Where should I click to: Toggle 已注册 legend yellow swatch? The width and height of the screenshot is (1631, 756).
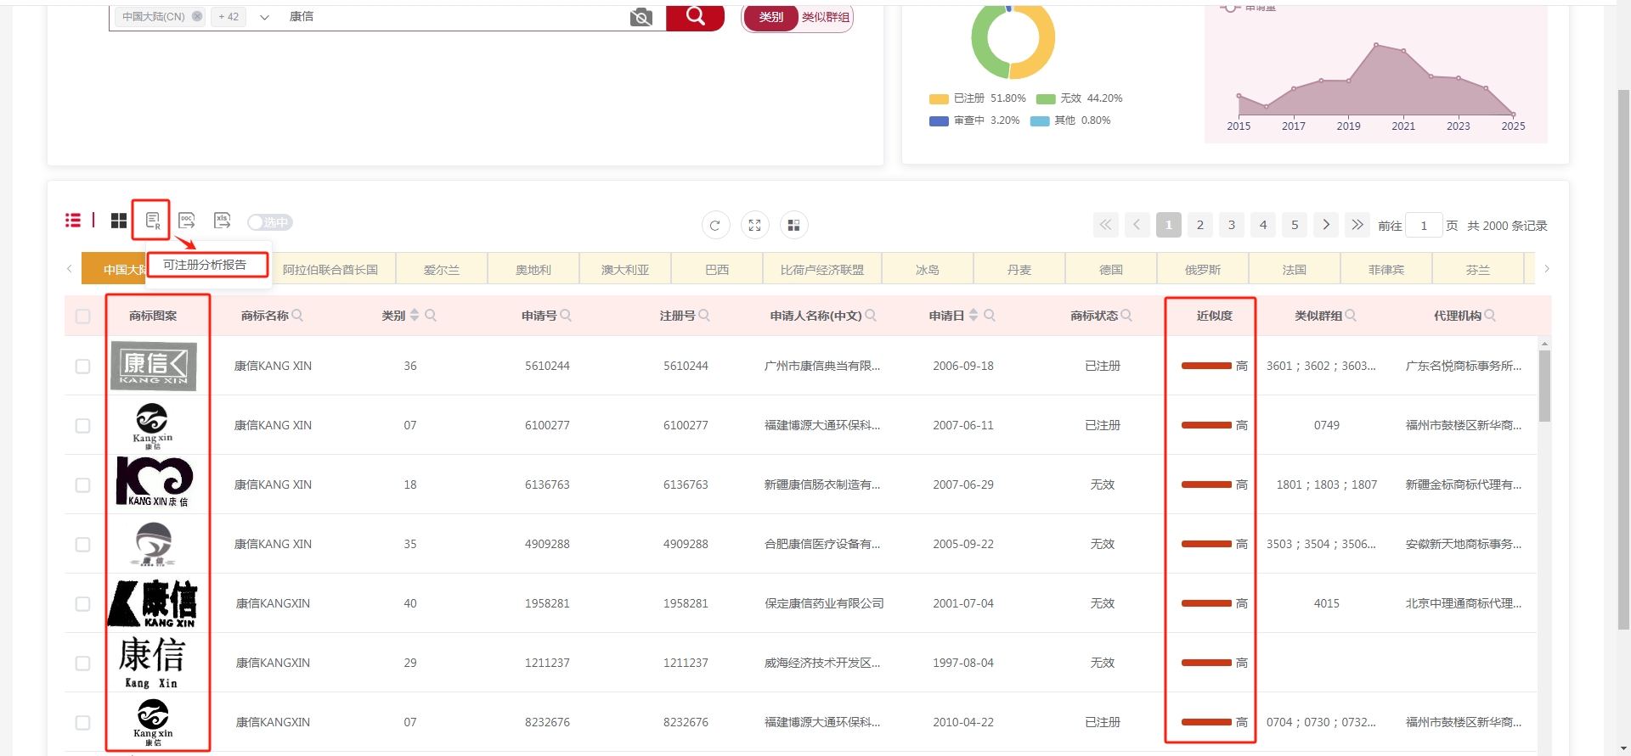click(939, 98)
